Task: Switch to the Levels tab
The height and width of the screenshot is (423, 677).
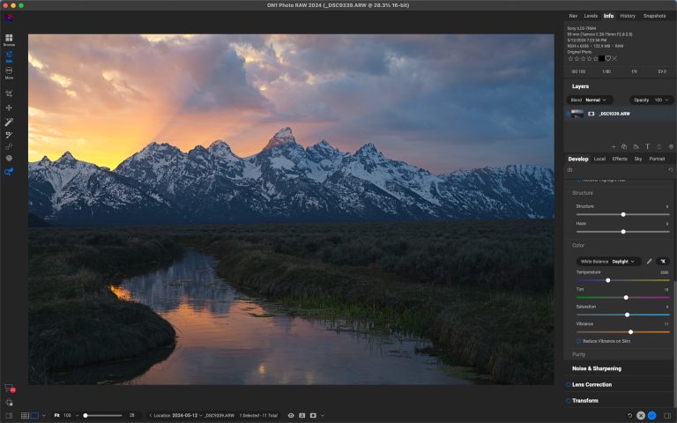Action: 591,16
